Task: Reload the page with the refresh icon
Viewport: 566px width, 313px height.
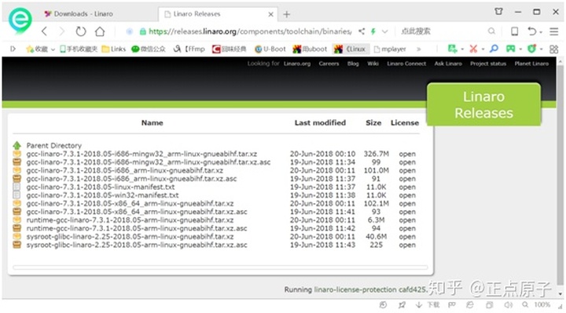Action: [80, 31]
